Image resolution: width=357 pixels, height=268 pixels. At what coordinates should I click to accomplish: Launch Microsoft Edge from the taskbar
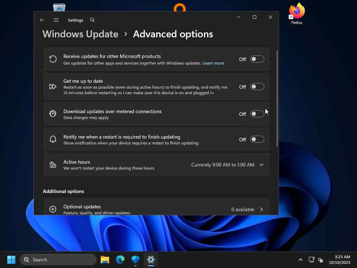[x=120, y=260]
